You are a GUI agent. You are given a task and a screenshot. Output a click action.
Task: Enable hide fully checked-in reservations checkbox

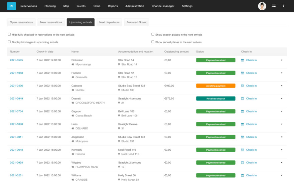click(9, 34)
